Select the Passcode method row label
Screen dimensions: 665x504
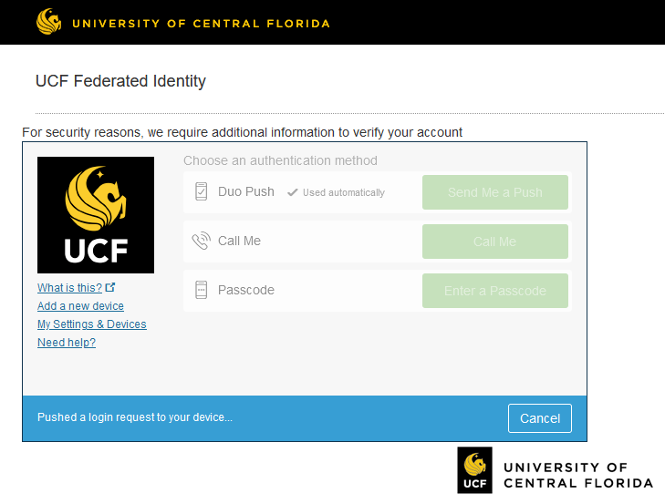[x=246, y=290]
